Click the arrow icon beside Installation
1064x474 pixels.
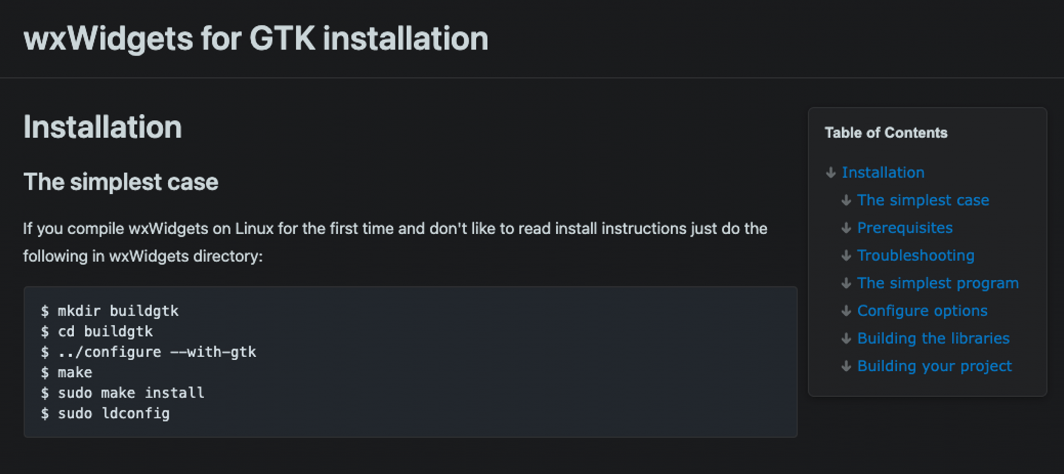pos(831,172)
